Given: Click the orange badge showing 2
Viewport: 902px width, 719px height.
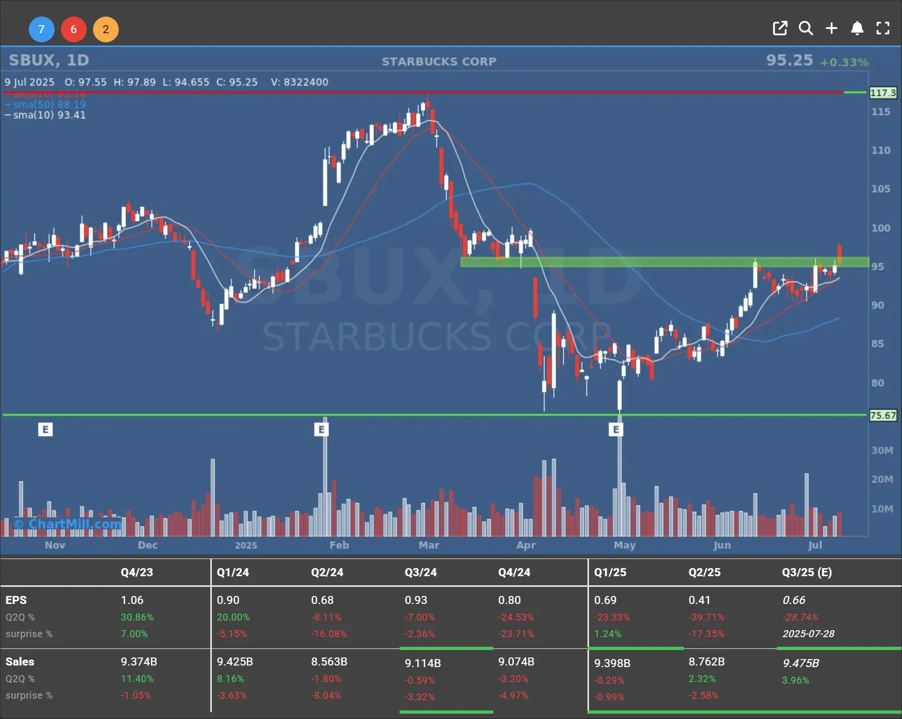Looking at the screenshot, I should (105, 29).
